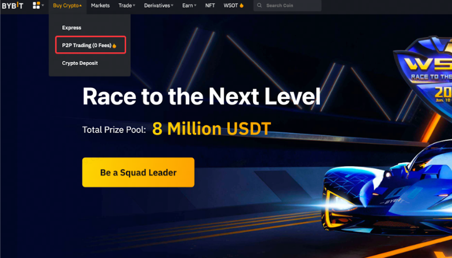The image size is (452, 258).
Task: Focus the Search Coin input field
Action: pos(288,5)
